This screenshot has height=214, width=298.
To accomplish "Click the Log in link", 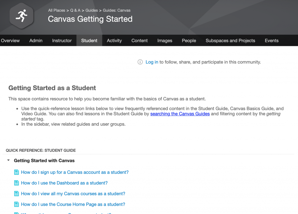I will click(152, 62).
